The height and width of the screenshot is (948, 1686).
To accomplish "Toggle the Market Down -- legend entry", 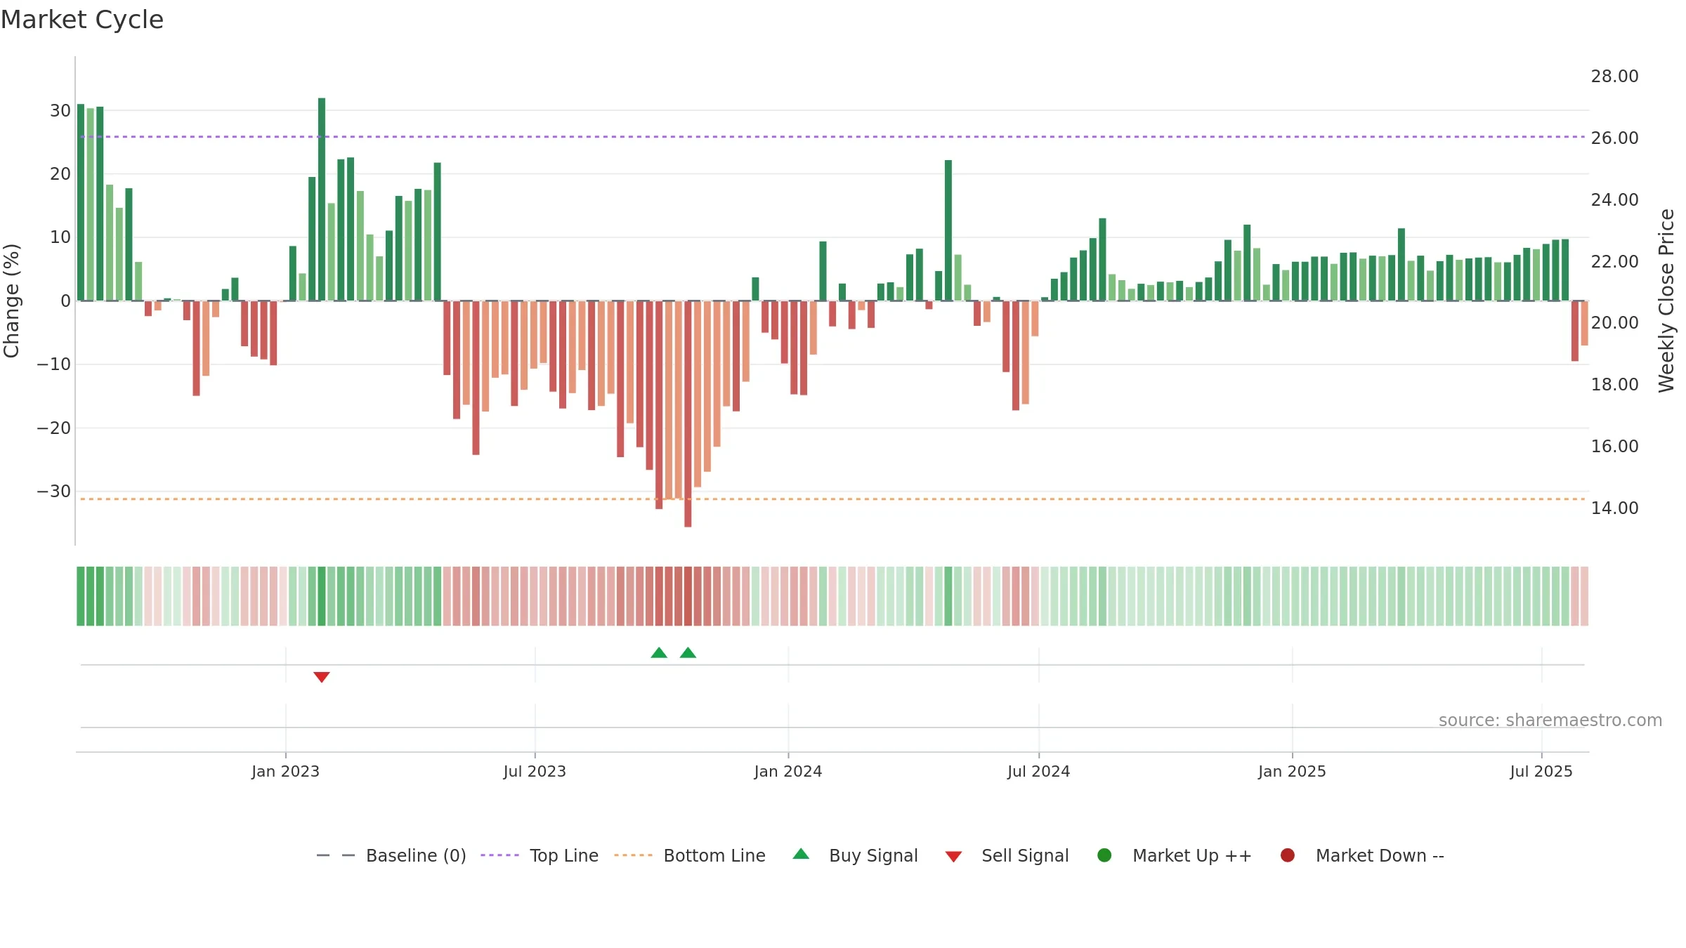I will 1362,855.
